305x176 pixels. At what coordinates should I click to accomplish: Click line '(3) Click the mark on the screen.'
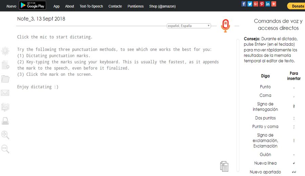click(x=55, y=74)
